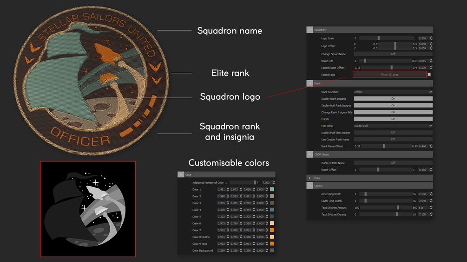This screenshot has height=262, width=467.
Task: Click the Text Stitches Amount value field
Action: point(423,208)
